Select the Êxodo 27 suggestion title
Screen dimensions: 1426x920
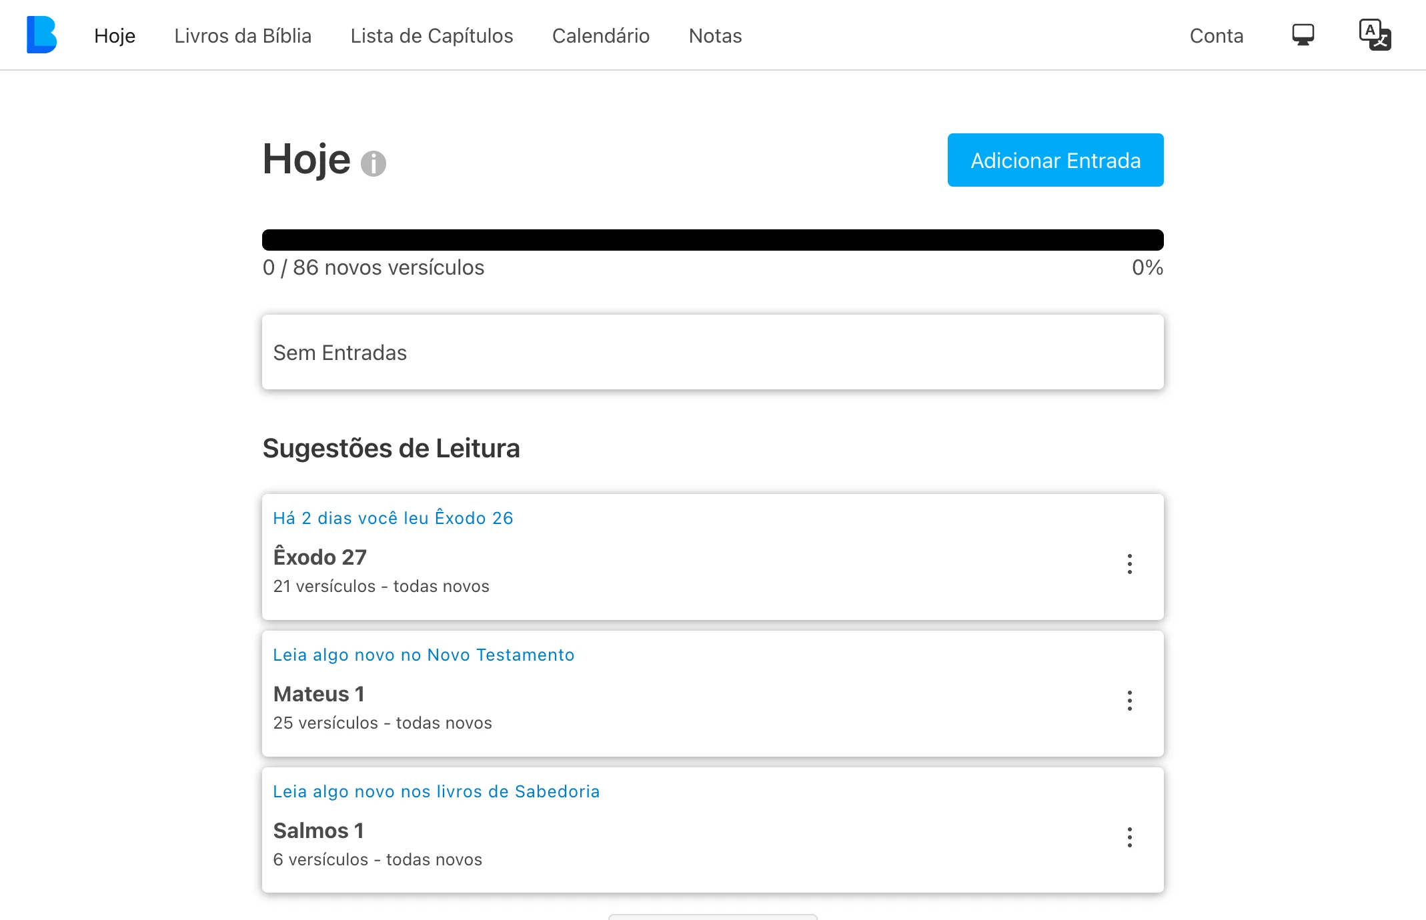click(x=320, y=557)
